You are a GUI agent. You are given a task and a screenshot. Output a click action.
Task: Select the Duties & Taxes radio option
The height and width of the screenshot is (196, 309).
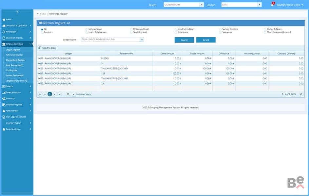pos(265,29)
